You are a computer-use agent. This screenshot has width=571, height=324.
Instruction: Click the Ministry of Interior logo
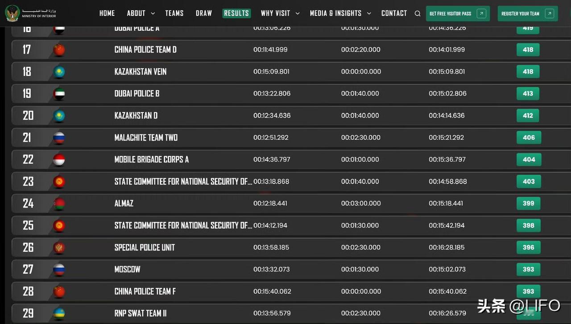pos(31,13)
